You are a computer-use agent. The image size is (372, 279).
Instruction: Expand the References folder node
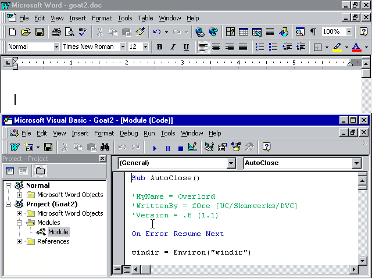click(x=19, y=242)
